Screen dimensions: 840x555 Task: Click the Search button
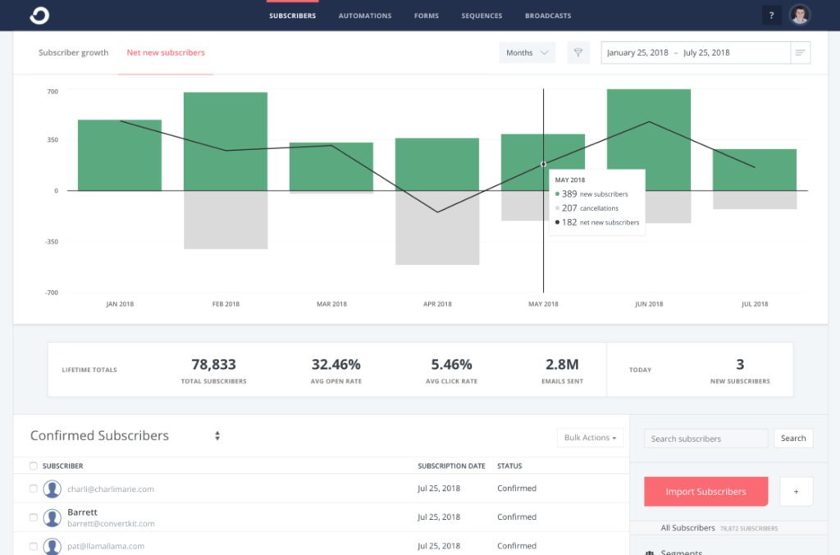click(793, 438)
